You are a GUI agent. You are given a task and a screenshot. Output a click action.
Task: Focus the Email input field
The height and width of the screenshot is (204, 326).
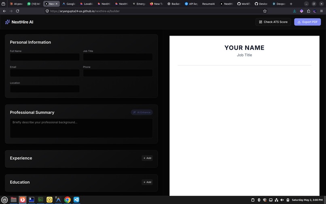point(45,73)
